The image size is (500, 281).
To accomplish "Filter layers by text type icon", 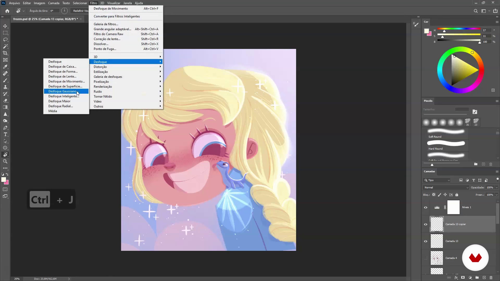I will (474, 180).
